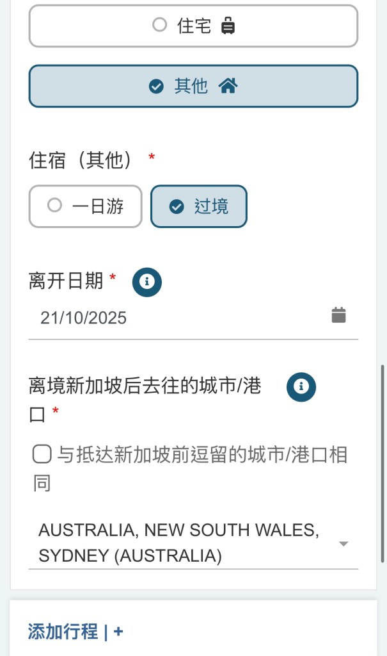Open the info tooltip for 离开日期
Screen dimensions: 387x656
tap(147, 282)
